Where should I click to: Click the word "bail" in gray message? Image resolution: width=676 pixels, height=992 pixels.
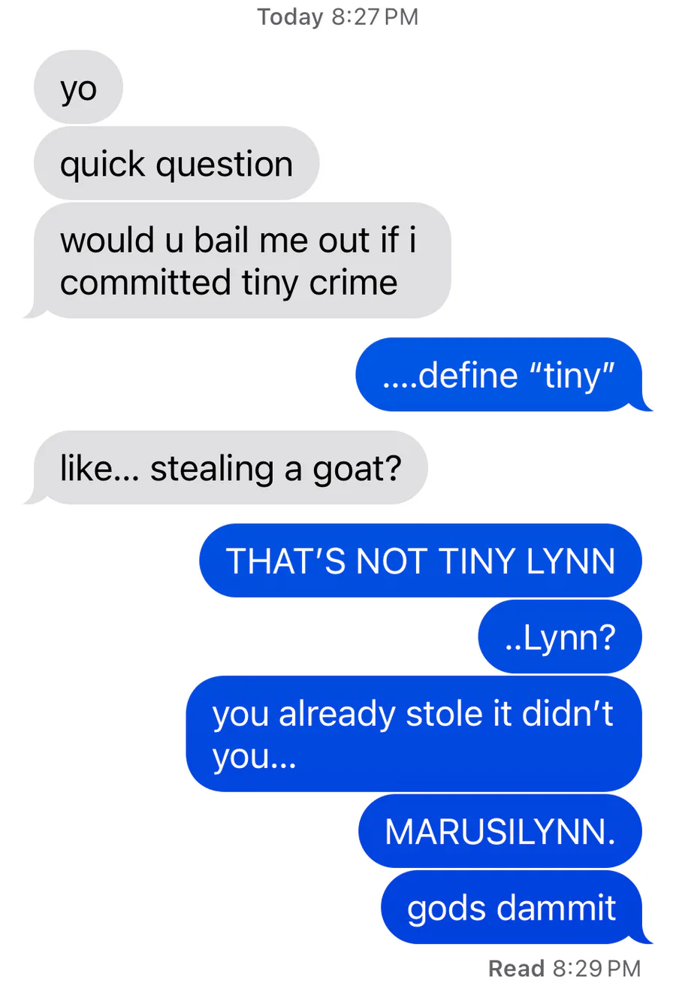click(x=222, y=240)
